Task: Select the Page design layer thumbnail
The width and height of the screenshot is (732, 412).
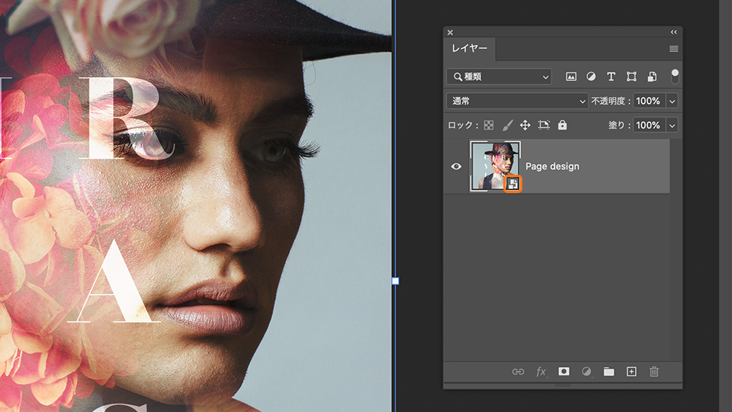Action: tap(495, 166)
